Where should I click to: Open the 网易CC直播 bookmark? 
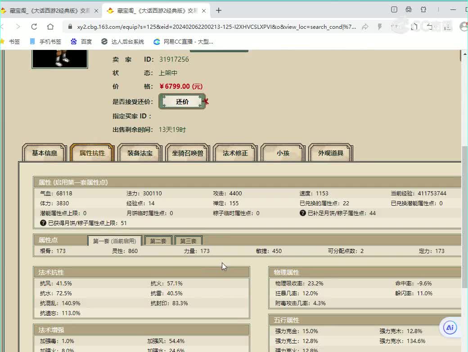point(183,41)
